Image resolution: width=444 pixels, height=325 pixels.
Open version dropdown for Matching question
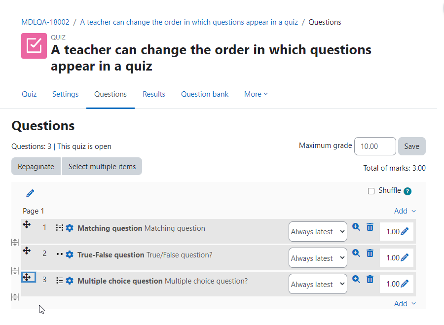click(x=318, y=232)
